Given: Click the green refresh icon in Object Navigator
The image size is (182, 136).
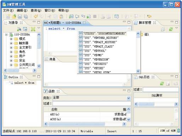Looking at the screenshot, I should coord(33,29).
